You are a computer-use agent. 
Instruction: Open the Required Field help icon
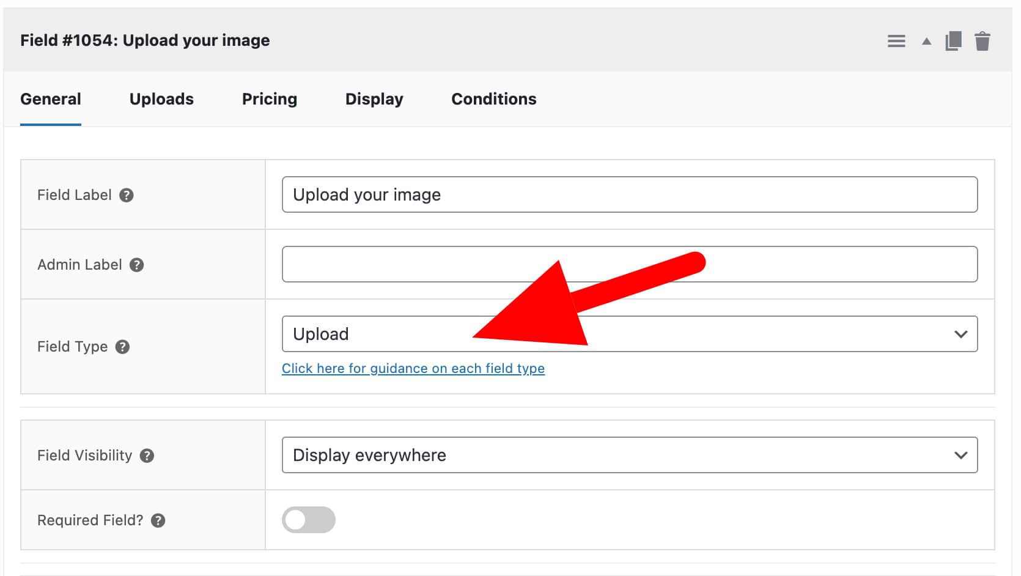[x=158, y=520]
